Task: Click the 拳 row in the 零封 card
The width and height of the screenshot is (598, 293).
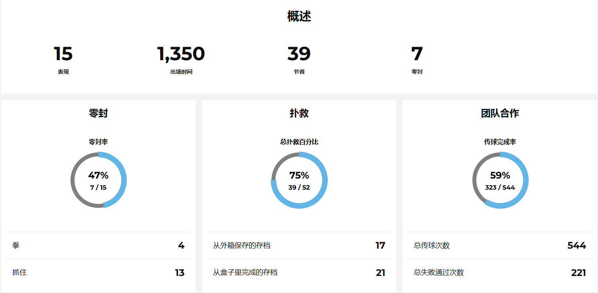Action: click(x=98, y=245)
